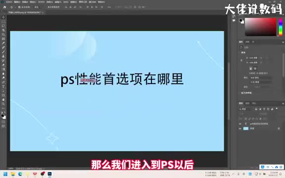Open the 图像 Image menu
Viewport: 285px width, 178px height.
25,2
